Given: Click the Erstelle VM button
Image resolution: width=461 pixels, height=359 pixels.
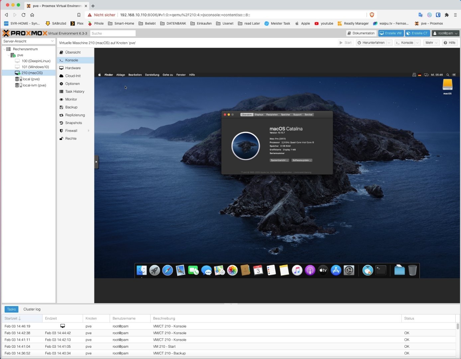Looking at the screenshot, I should point(391,33).
